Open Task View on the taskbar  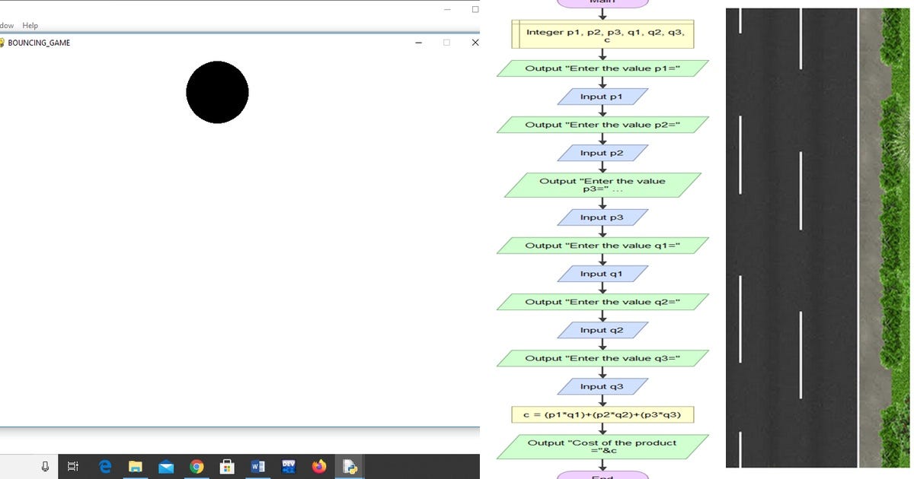pos(72,466)
